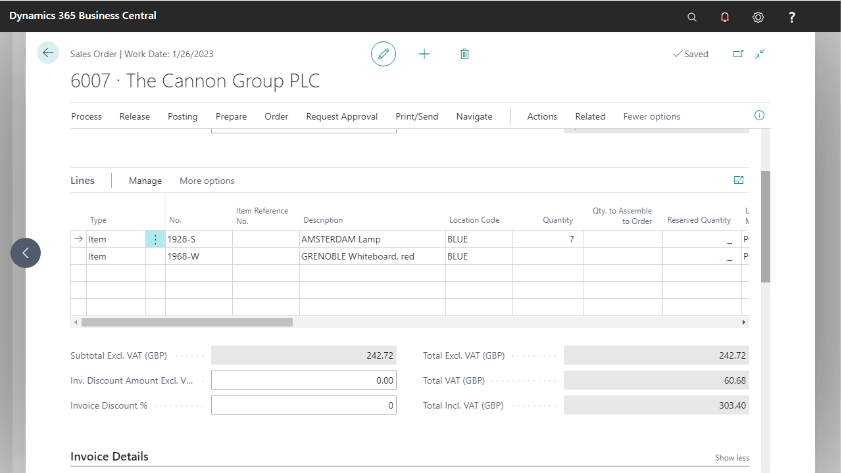Click the Item Reference No. column header
The image size is (842, 473).
point(262,215)
